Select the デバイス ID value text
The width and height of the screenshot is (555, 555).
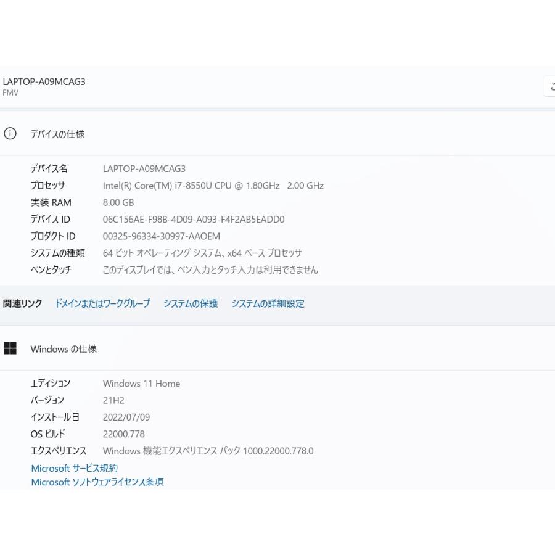(193, 219)
